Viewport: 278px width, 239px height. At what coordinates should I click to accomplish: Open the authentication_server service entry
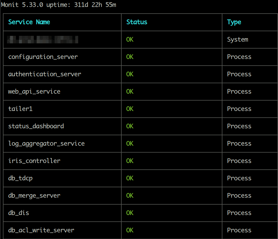tap(45, 74)
